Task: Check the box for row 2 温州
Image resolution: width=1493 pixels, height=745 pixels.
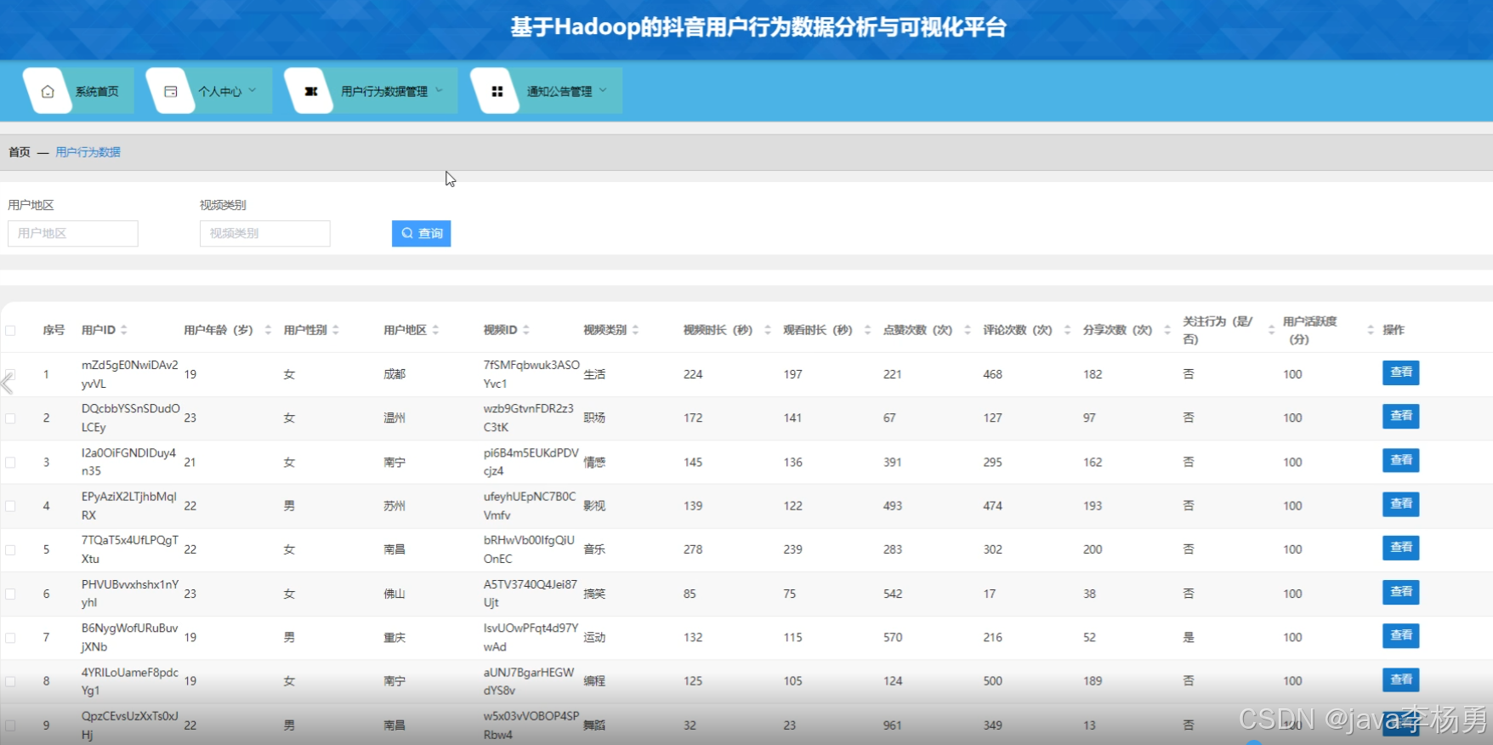Action: click(x=10, y=418)
